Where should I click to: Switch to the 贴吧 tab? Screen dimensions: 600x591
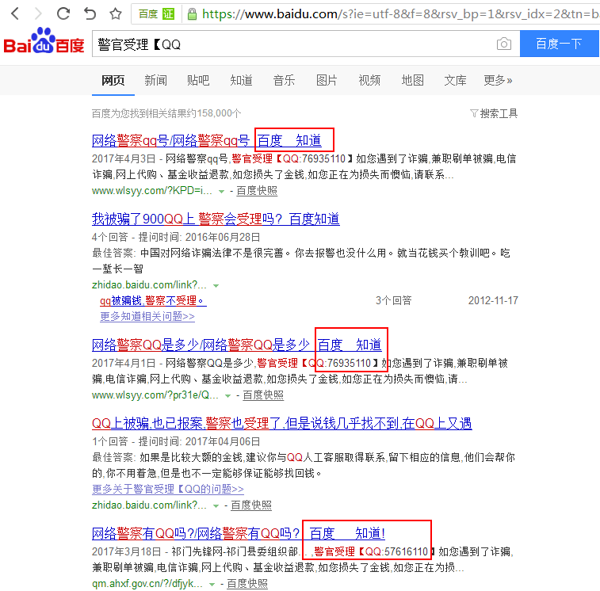click(x=198, y=80)
